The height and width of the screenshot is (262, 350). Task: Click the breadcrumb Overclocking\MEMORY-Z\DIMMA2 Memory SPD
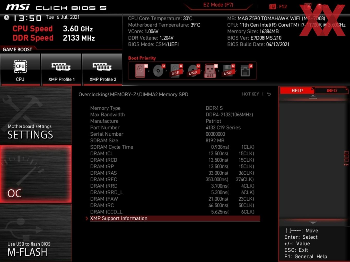click(x=133, y=94)
